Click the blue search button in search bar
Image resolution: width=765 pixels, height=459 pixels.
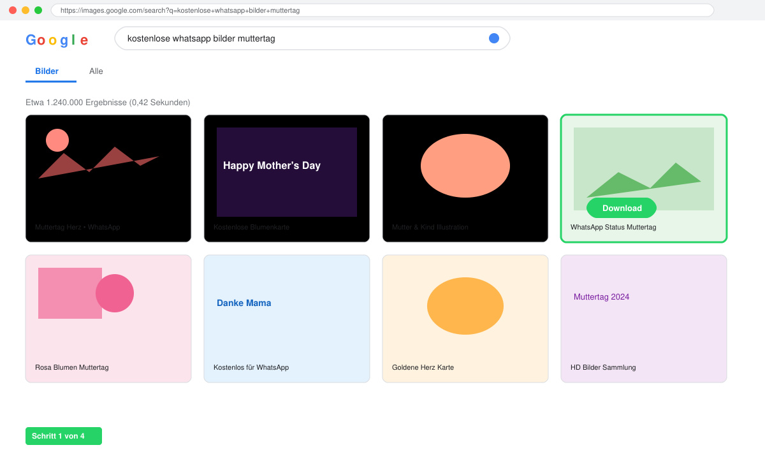coord(494,38)
